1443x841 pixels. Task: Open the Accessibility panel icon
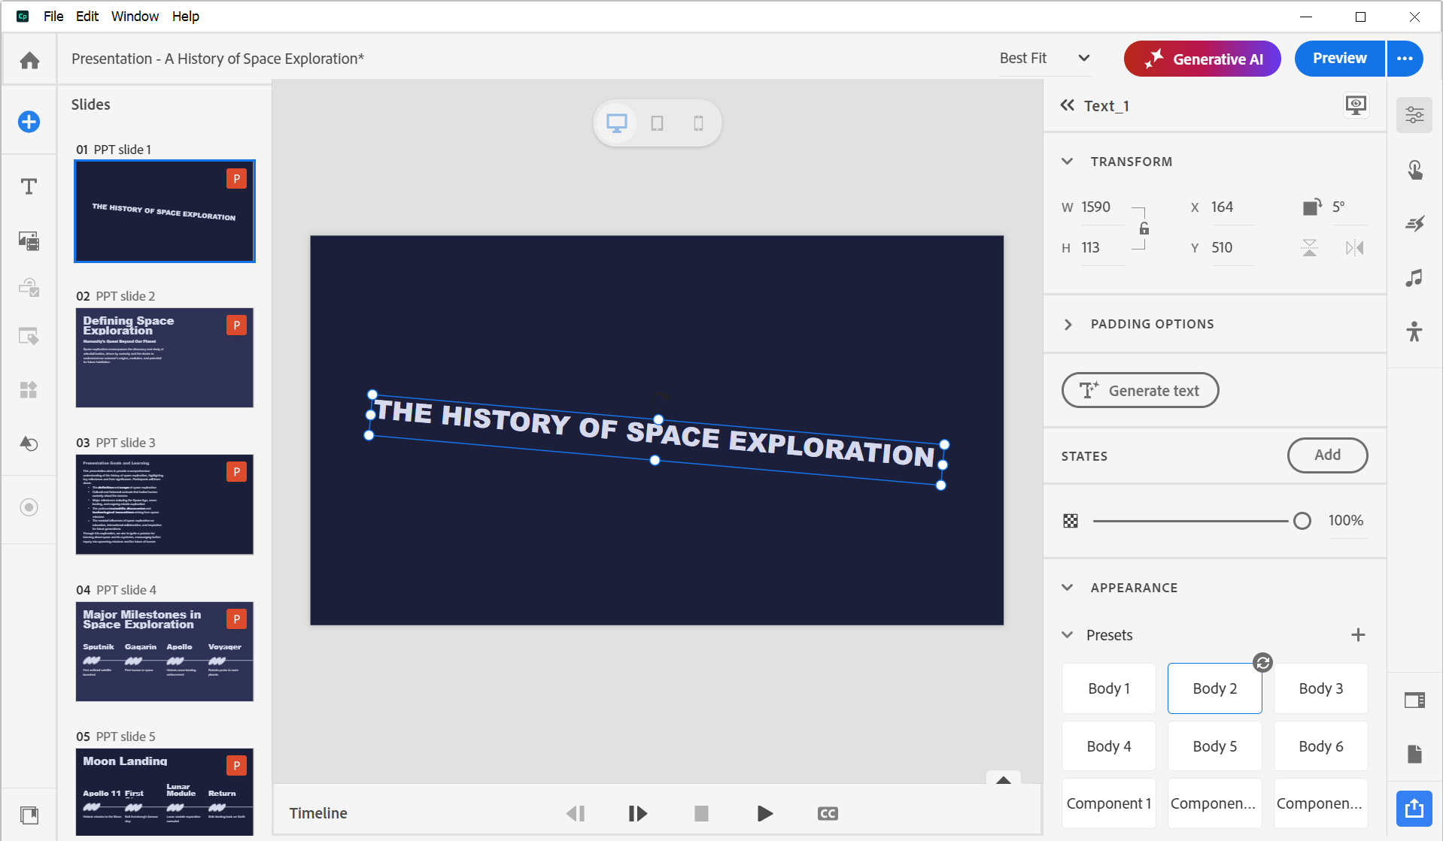[1414, 331]
